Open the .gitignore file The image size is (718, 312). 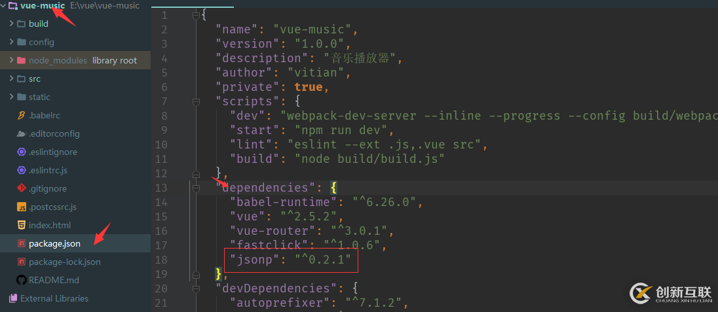point(48,188)
